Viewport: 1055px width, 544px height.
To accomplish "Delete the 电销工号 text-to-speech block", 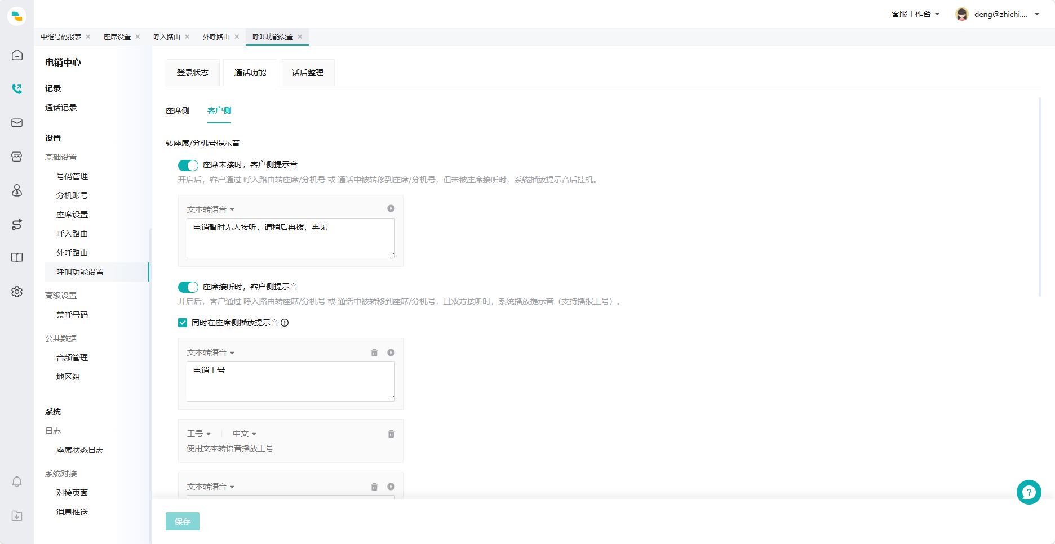I will (x=374, y=353).
